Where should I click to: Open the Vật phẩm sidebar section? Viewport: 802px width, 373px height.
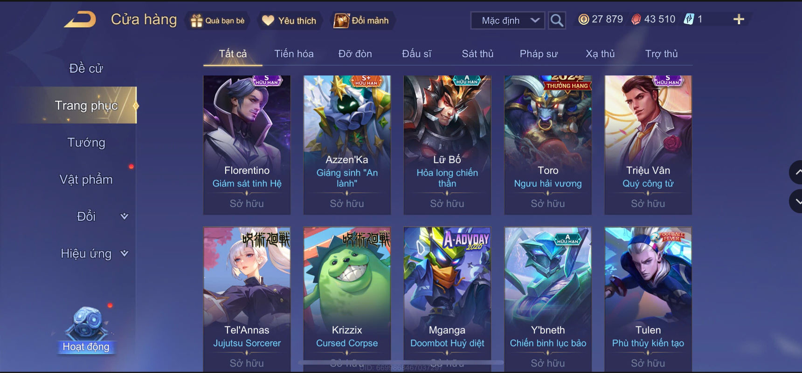tap(86, 180)
